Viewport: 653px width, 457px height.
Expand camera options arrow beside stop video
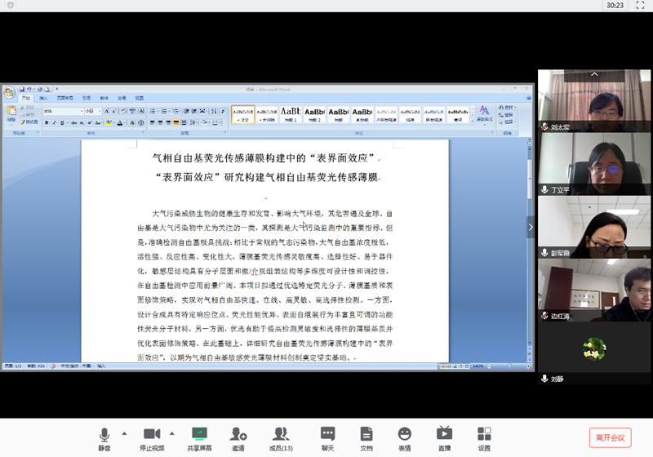click(x=171, y=433)
